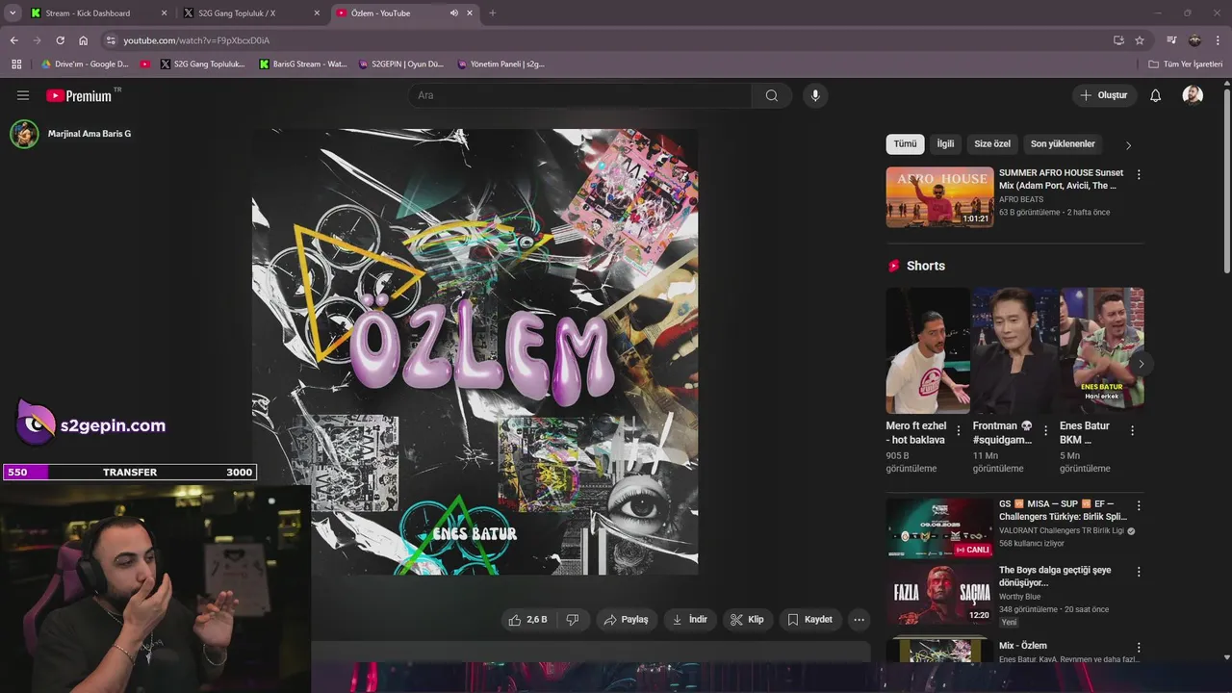Open options for Challengers Türkiye live video
This screenshot has width=1232, height=693.
point(1139,505)
